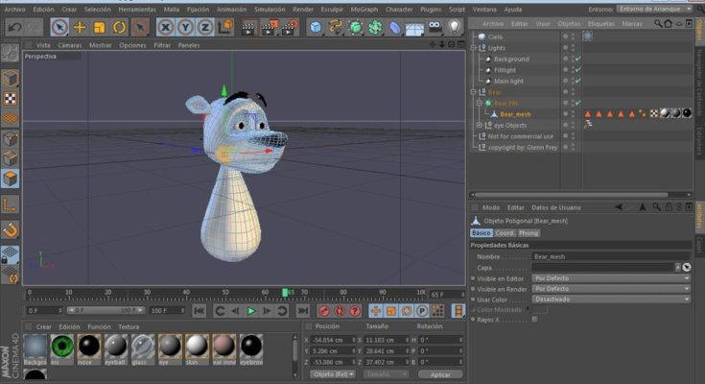Open the Archivo menu

click(x=14, y=10)
